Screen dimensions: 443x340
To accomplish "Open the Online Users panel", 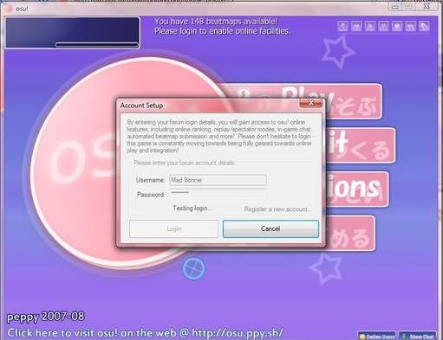I will [x=377, y=336].
